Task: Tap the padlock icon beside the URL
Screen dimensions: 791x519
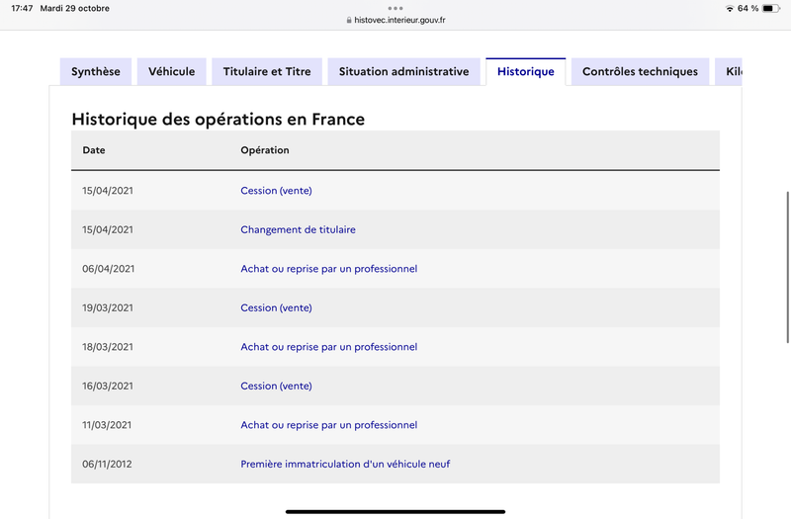Action: coord(349,20)
